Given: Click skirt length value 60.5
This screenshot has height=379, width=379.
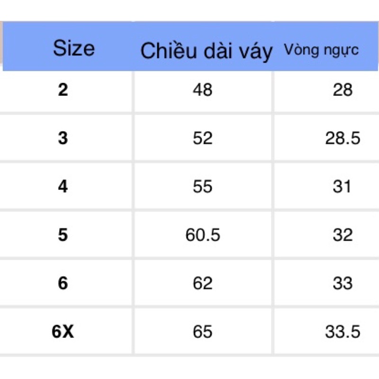Looking at the screenshot, I should pyautogui.click(x=203, y=235).
